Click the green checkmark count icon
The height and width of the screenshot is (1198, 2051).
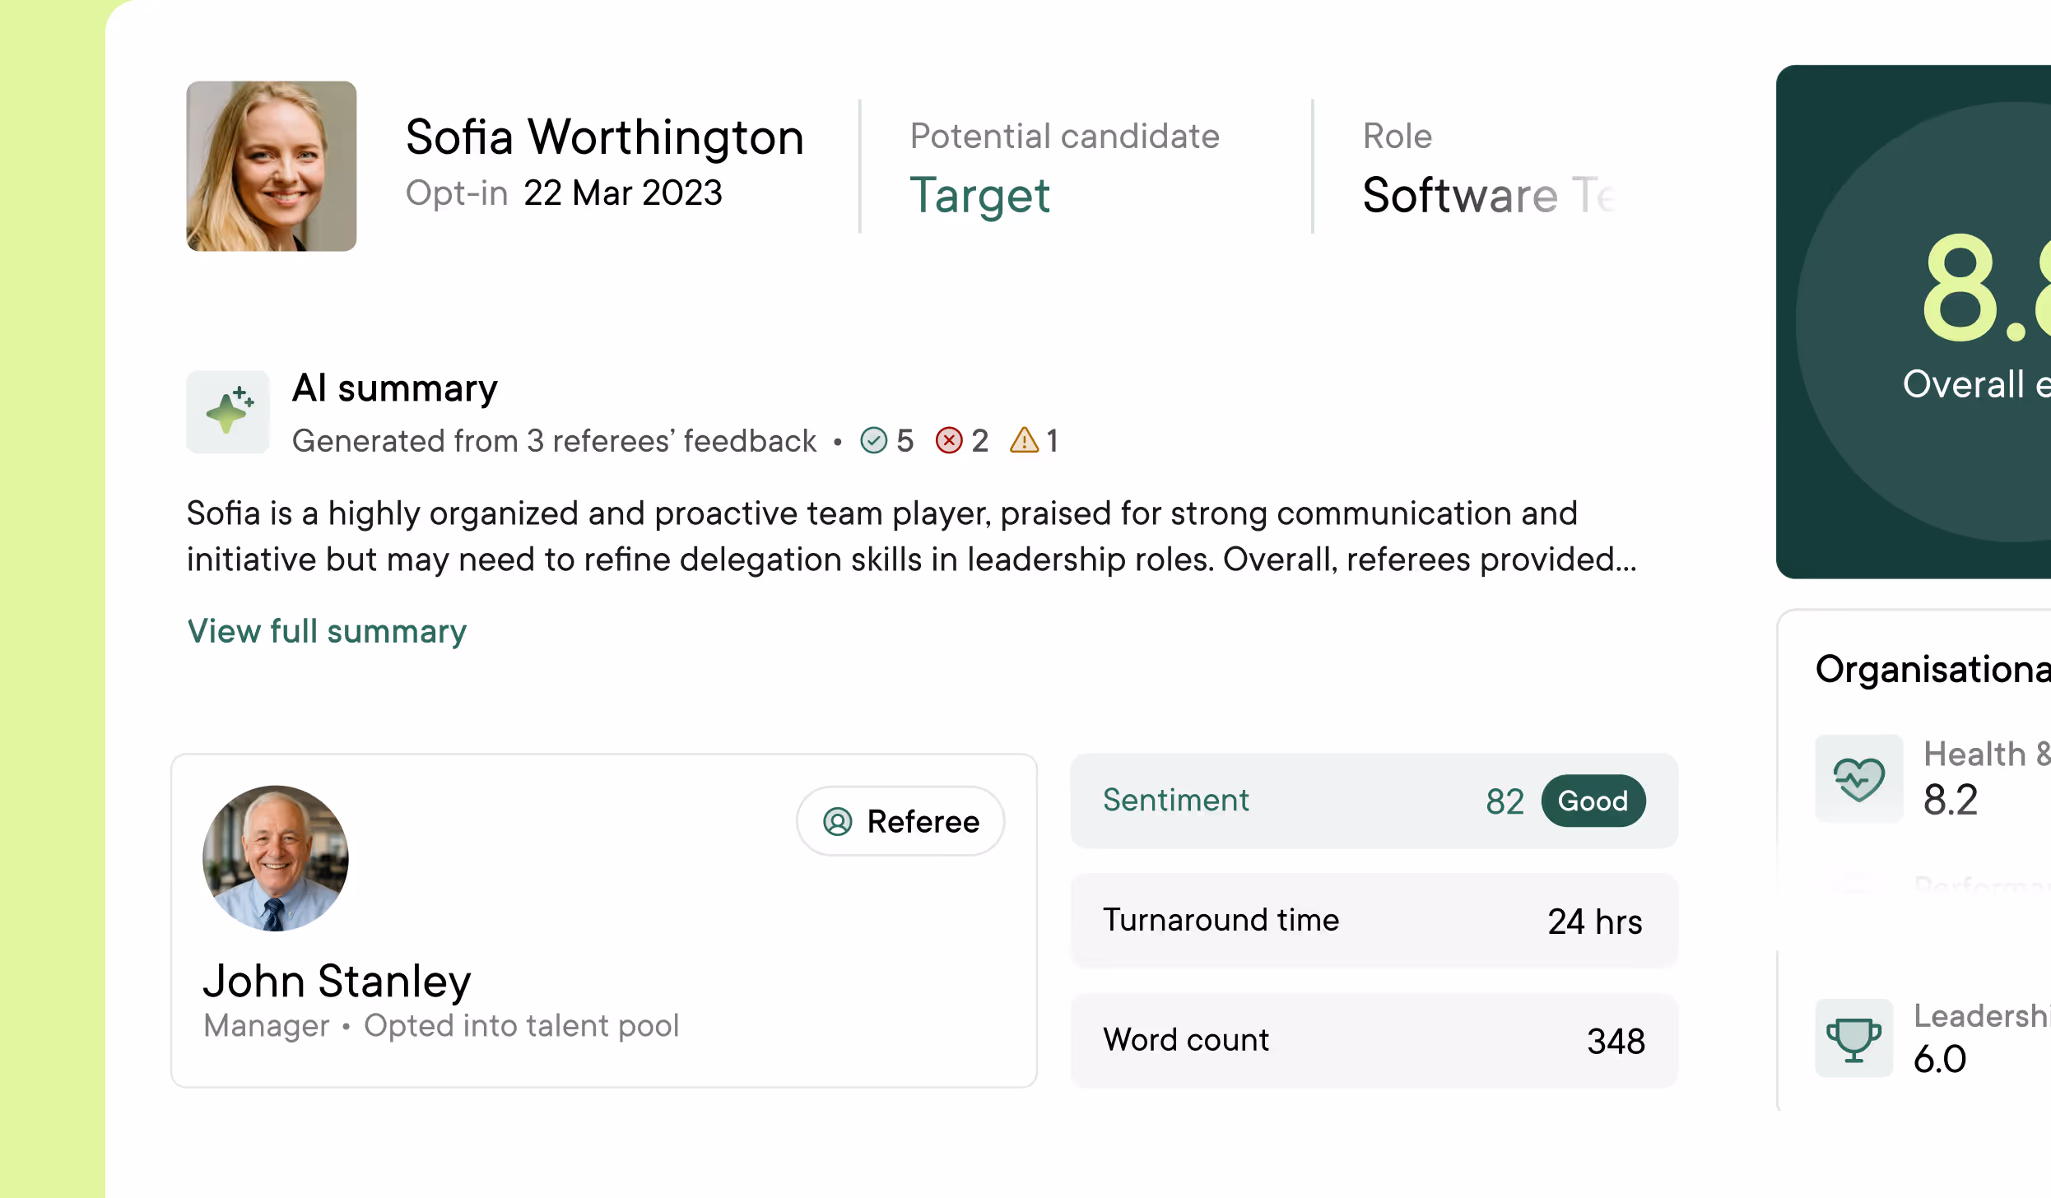point(873,441)
